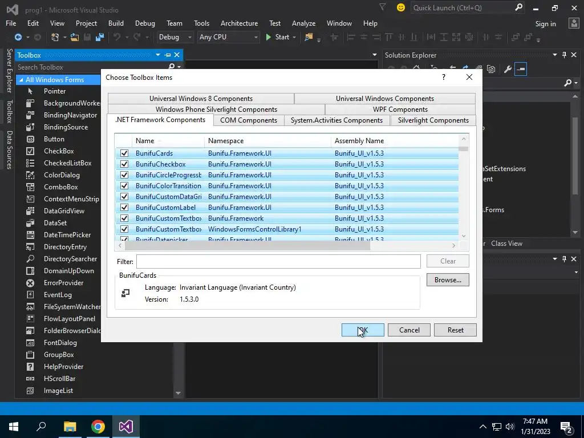Screen dimensions: 584x438
Task: Uncheck the BunifuCards checkbox
Action: click(124, 153)
